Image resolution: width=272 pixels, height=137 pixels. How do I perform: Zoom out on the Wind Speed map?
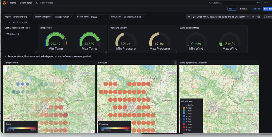pos(181,71)
